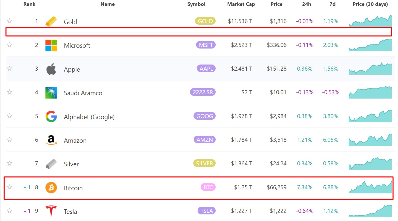Open the Alphabet (Google) link

tap(89, 117)
